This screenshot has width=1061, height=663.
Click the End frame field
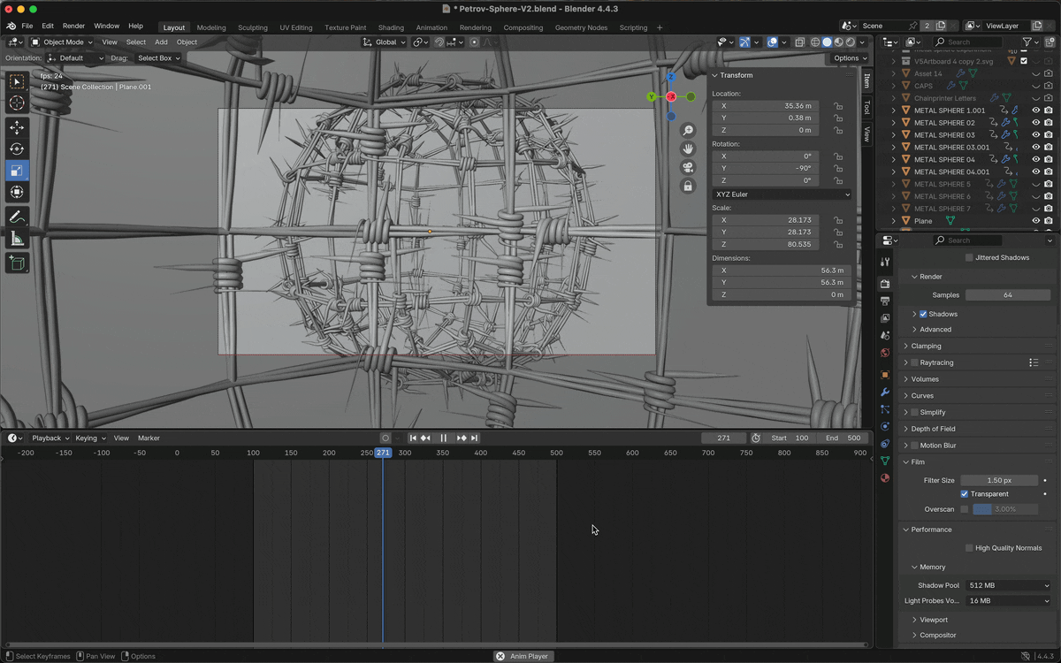843,438
